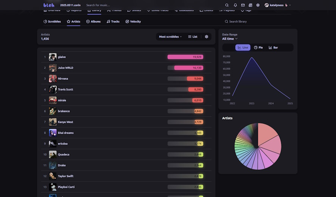336x197 pixels.
Task: Switch chart to Pie view
Action: point(258,48)
